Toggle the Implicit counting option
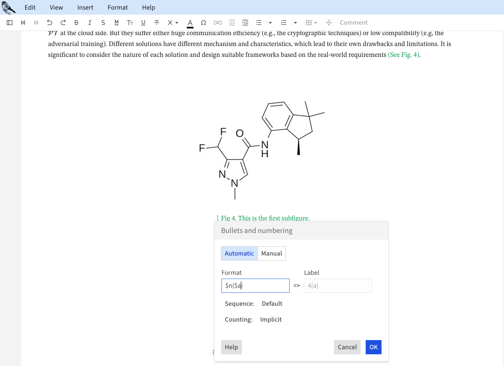504x366 pixels. (x=271, y=320)
